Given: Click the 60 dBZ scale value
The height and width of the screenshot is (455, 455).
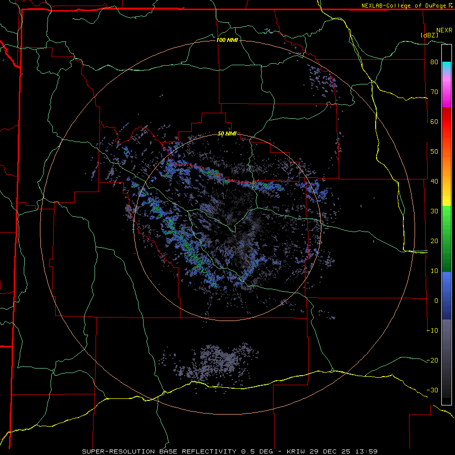Looking at the screenshot, I should (434, 121).
